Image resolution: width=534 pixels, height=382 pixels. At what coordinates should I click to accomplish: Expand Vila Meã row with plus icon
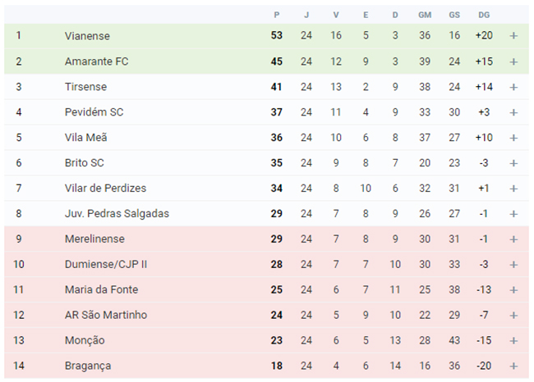pyautogui.click(x=513, y=138)
